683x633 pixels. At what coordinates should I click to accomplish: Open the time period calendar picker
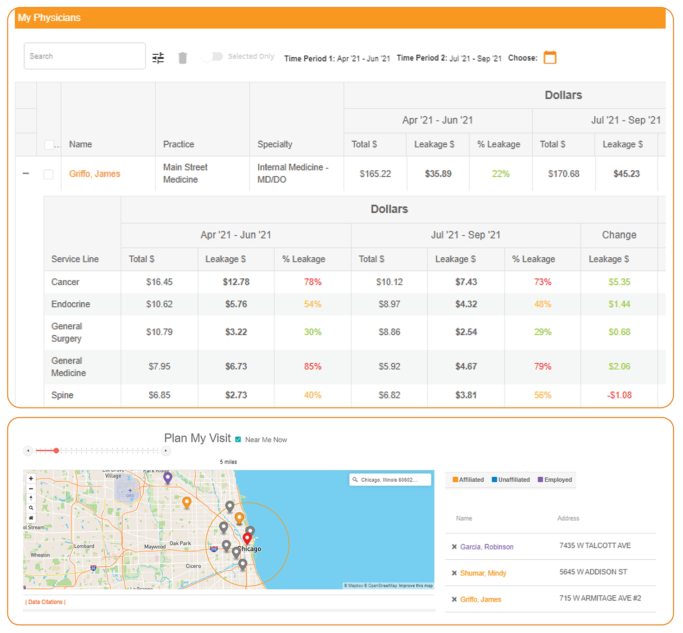click(550, 58)
